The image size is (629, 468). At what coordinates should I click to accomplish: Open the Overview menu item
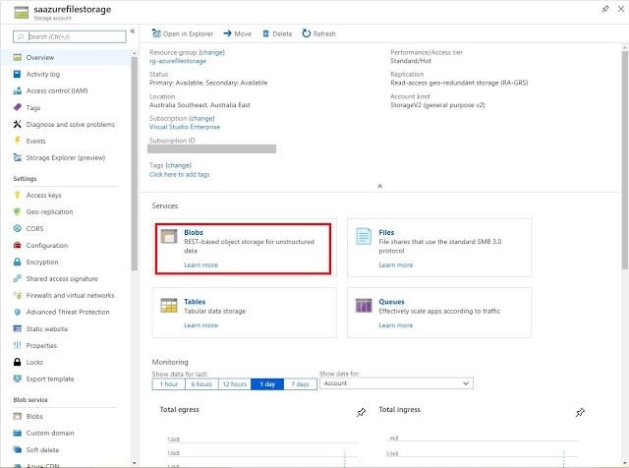66,57
